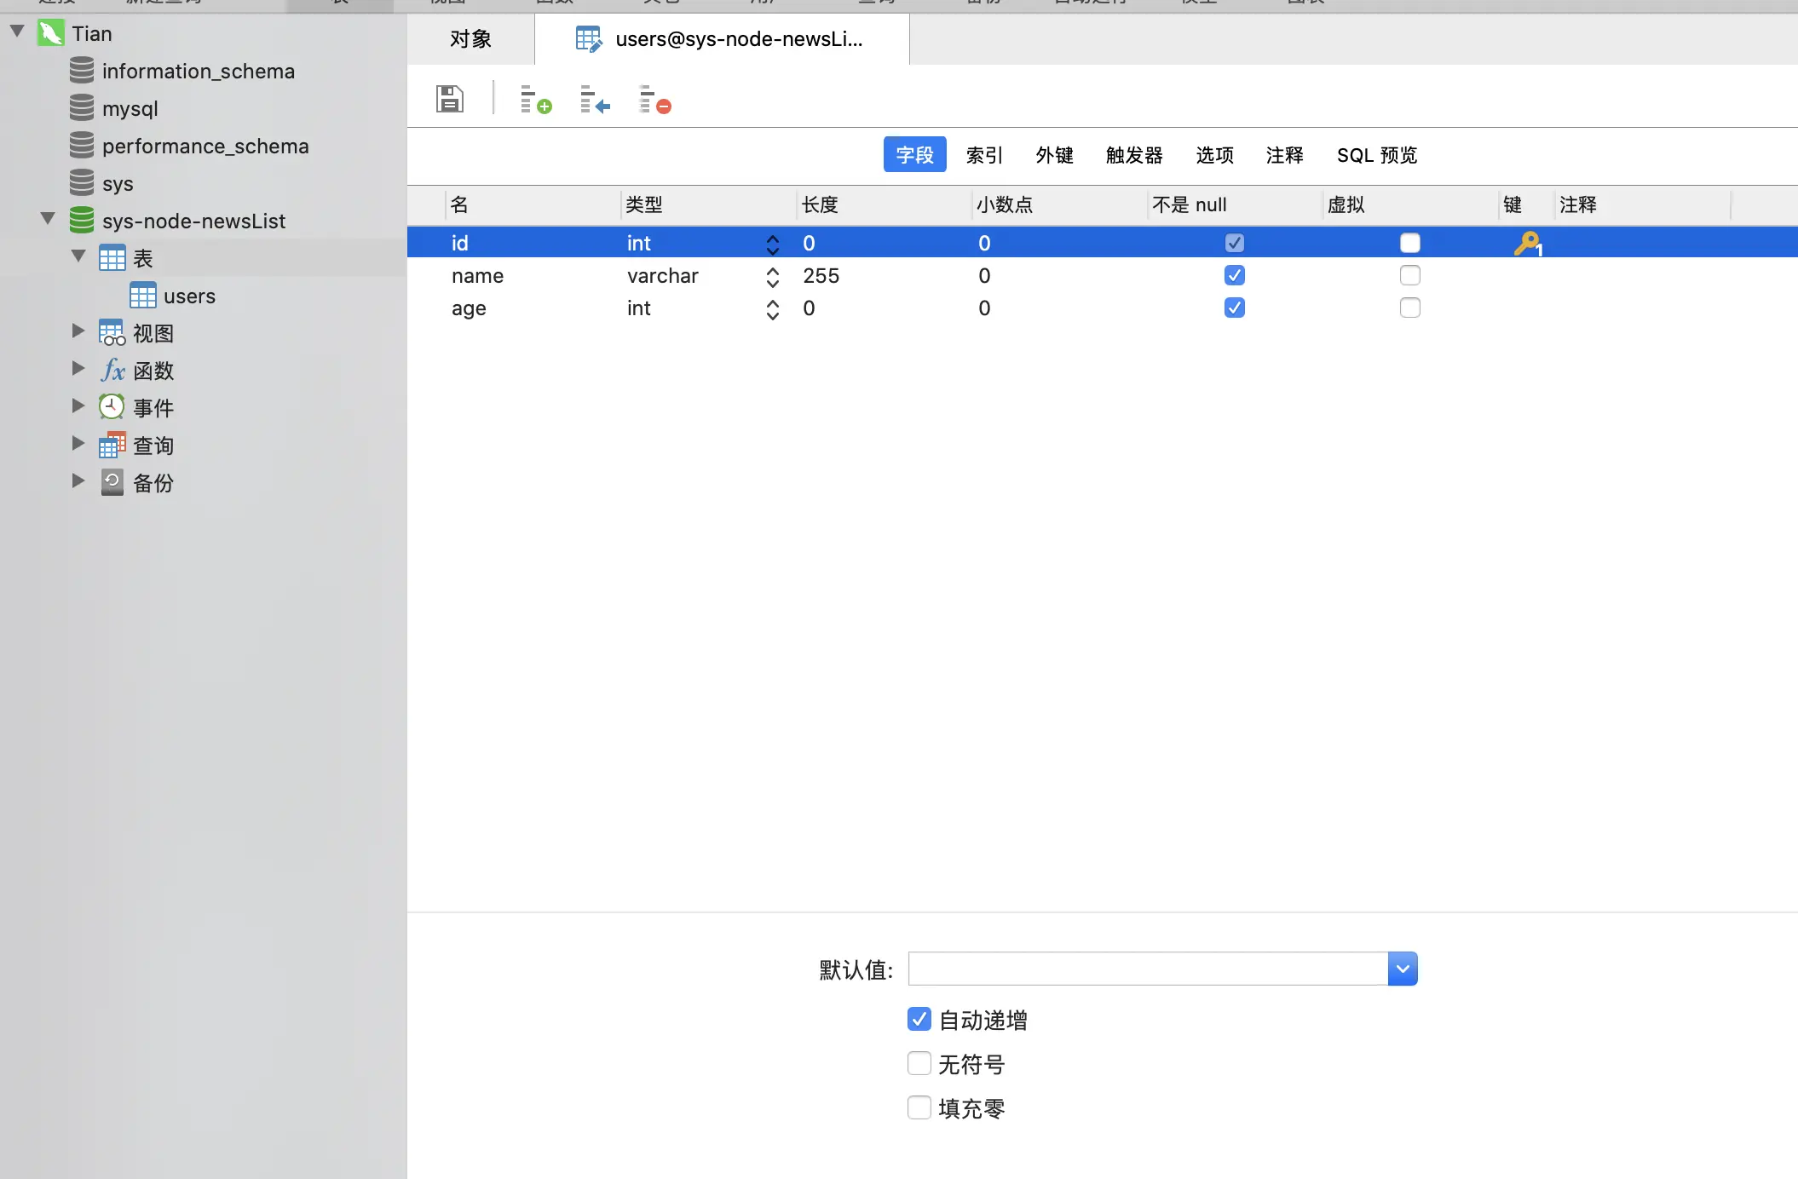Open the 默认值 default value dropdown
The image size is (1798, 1179).
coord(1402,969)
